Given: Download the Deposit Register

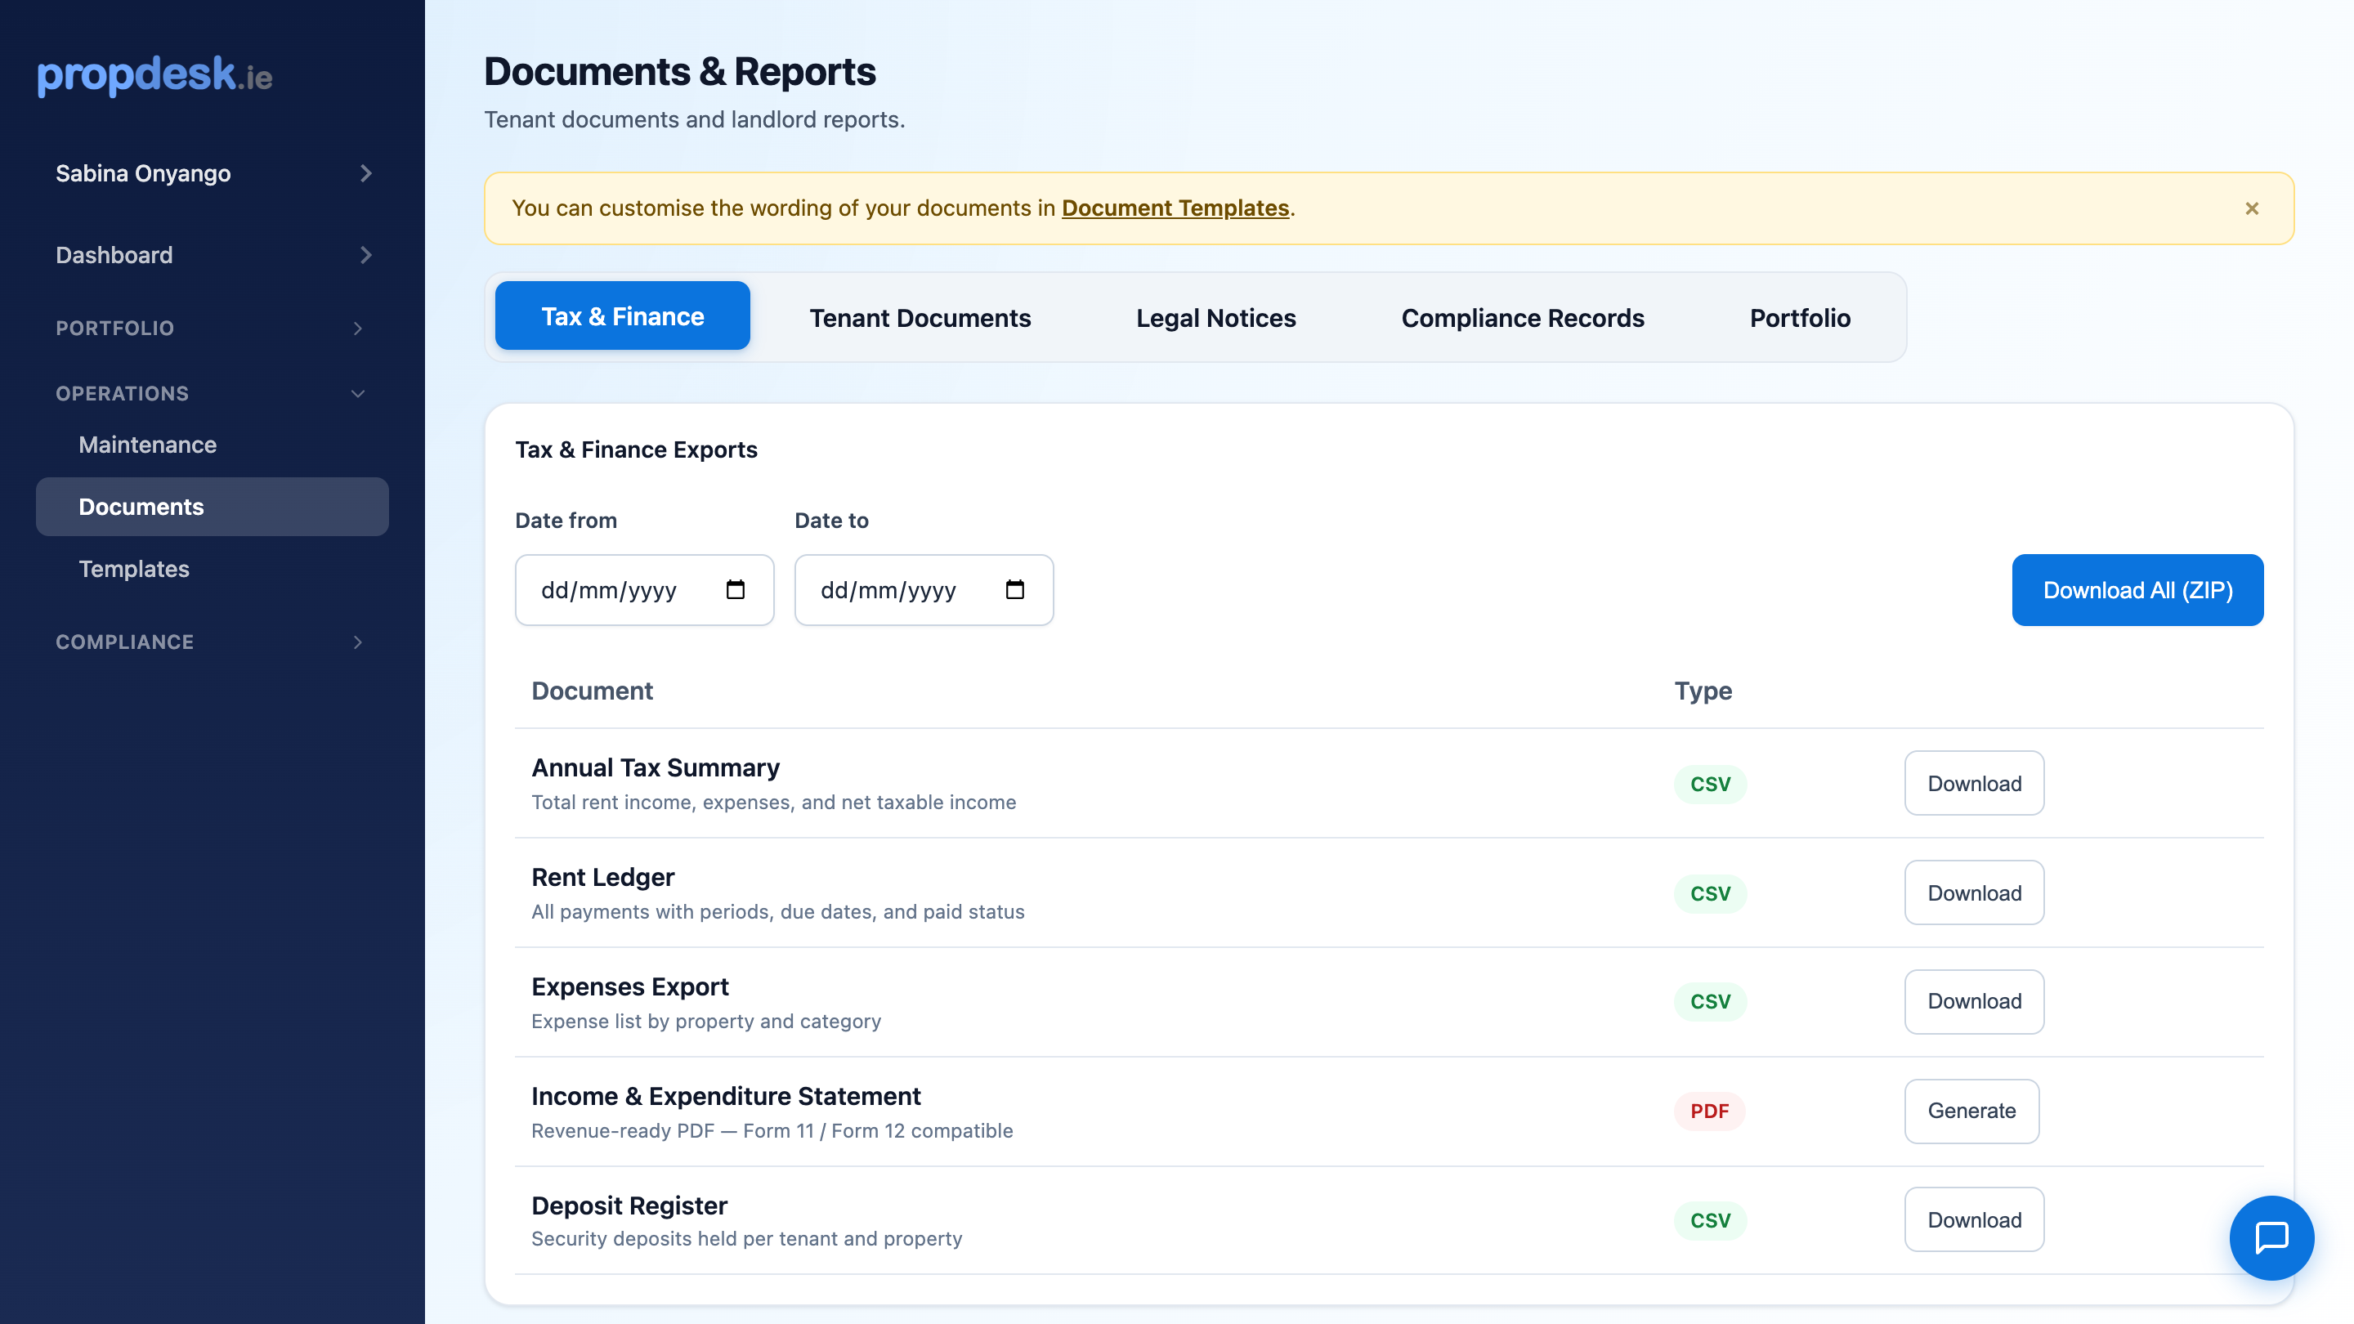Looking at the screenshot, I should 1974,1220.
